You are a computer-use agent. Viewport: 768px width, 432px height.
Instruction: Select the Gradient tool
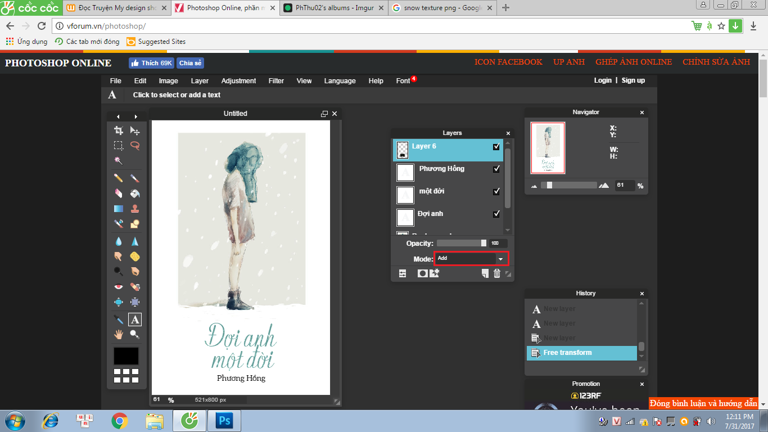119,209
